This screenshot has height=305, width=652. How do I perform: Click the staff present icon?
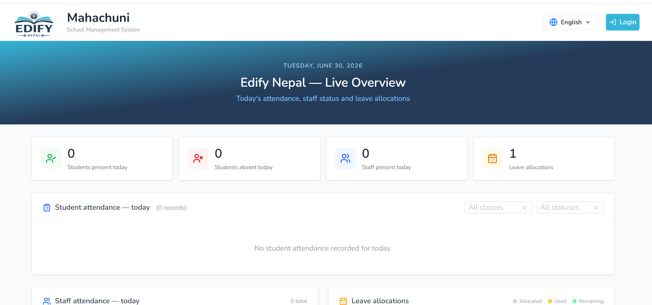(345, 158)
